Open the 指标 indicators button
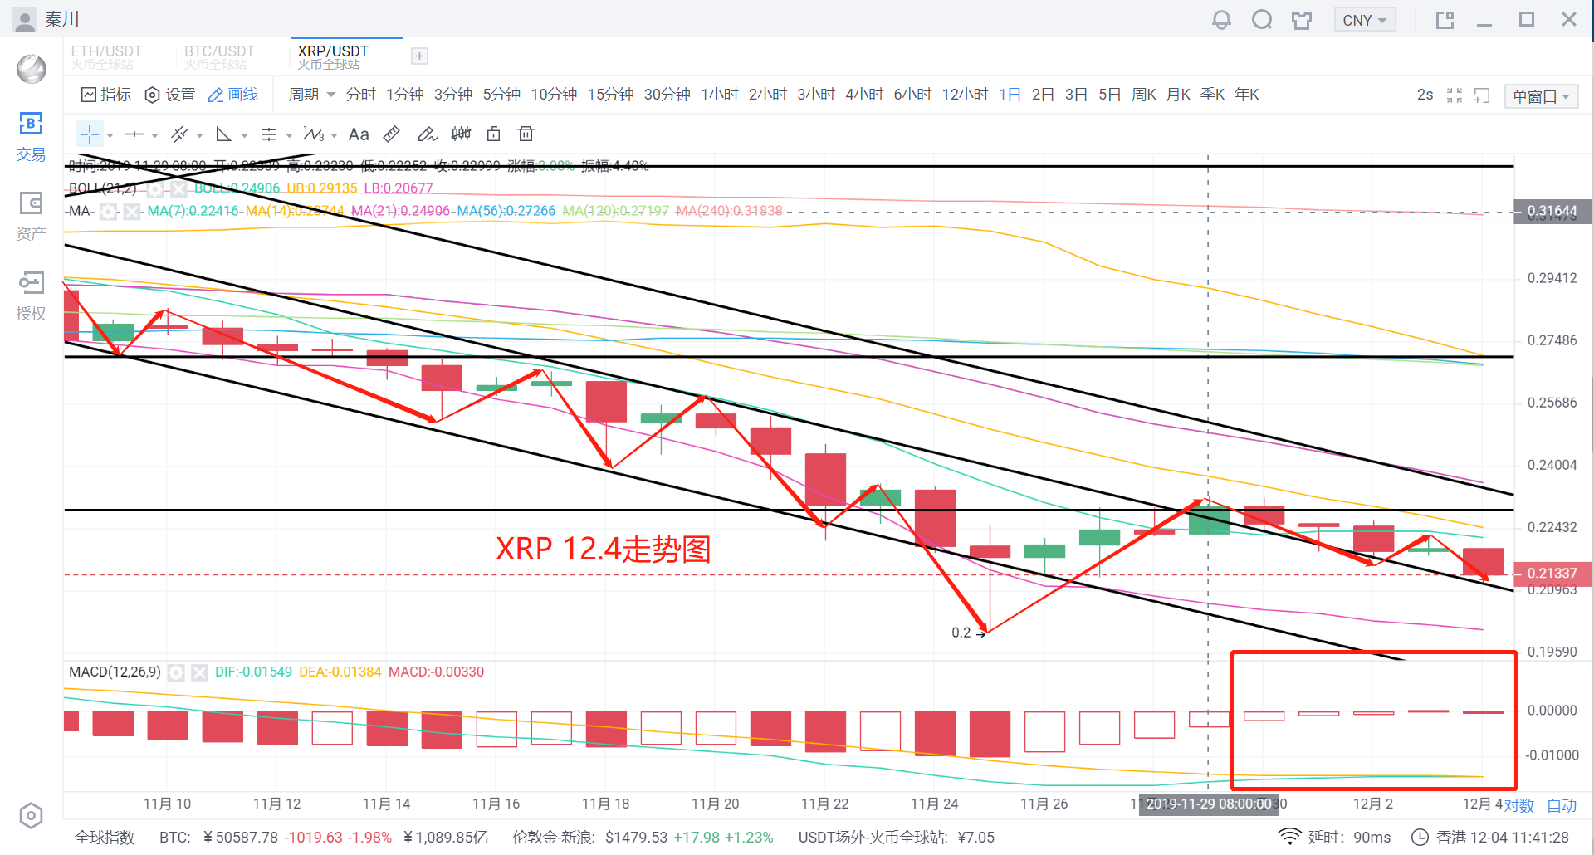This screenshot has width=1594, height=855. click(106, 95)
